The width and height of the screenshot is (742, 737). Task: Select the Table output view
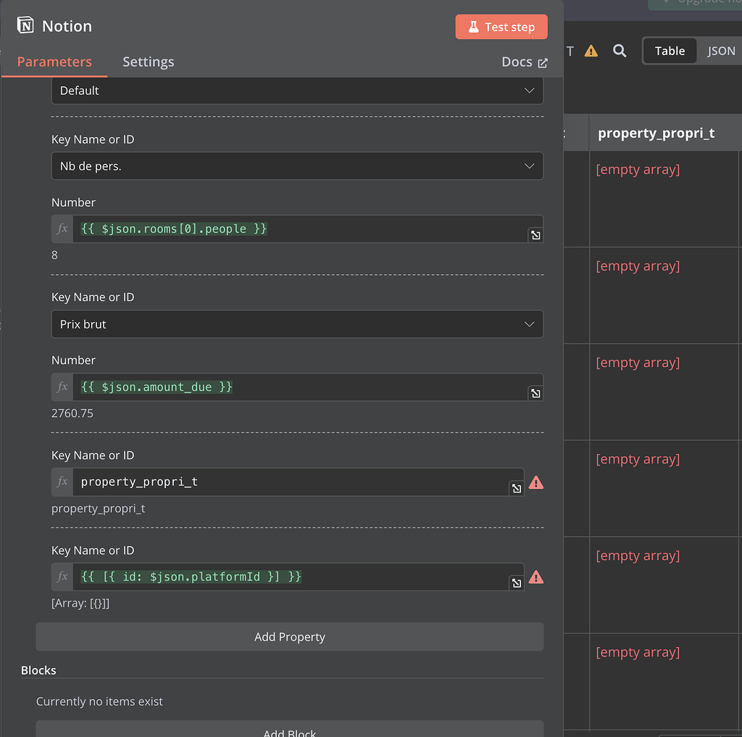669,51
